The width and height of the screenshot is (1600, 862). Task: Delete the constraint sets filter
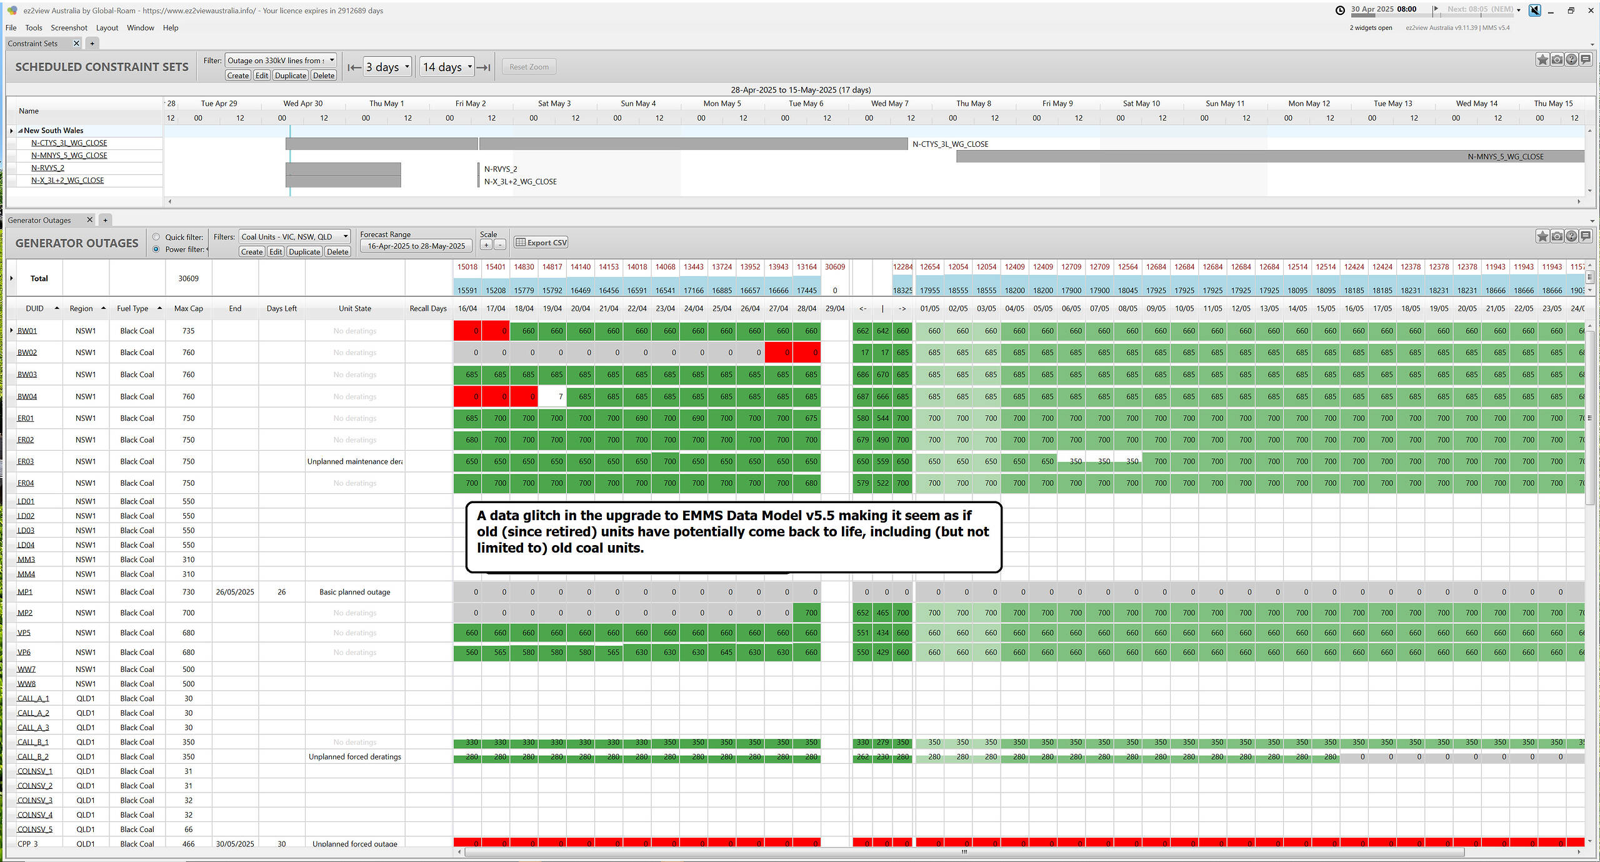[324, 76]
